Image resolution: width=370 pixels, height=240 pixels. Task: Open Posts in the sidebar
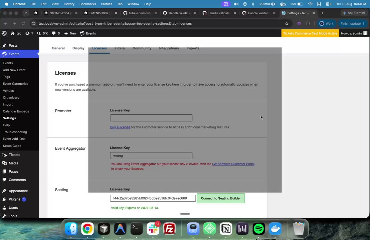pos(19,45)
